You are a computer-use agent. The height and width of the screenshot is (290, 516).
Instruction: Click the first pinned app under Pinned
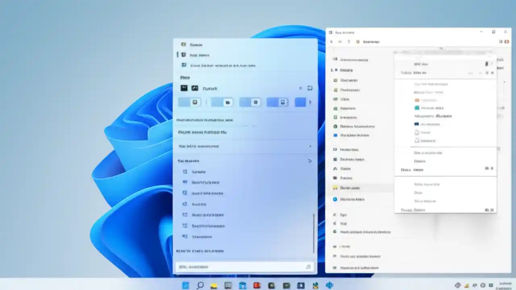point(184,88)
